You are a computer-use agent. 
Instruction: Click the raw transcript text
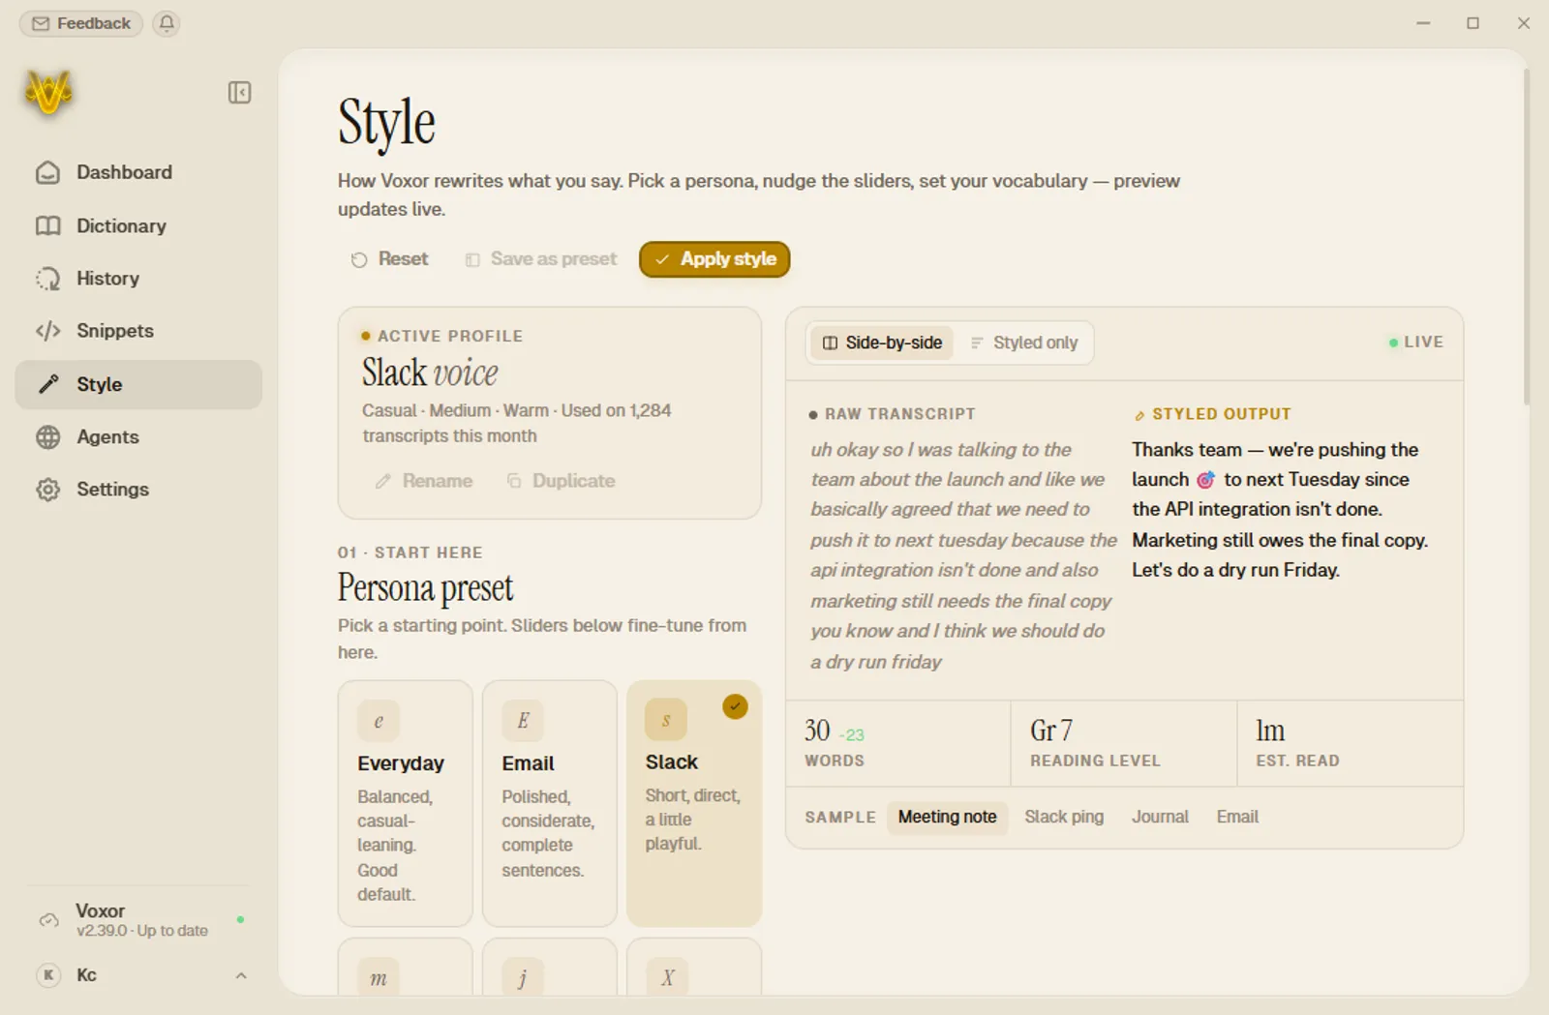[x=963, y=555]
